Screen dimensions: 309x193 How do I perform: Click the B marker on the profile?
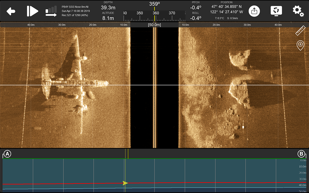point(301,154)
